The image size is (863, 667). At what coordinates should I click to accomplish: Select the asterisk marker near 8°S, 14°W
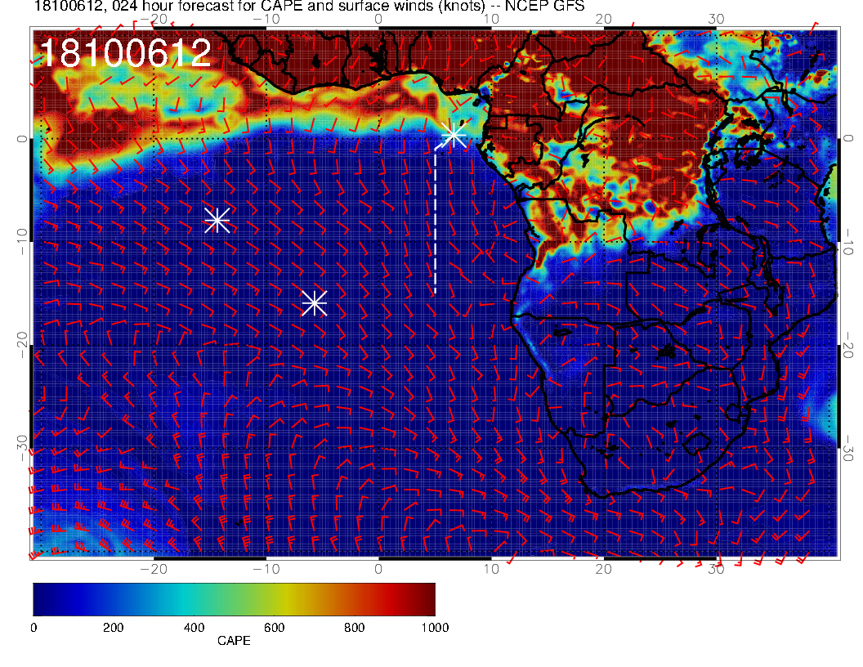pyautogui.click(x=217, y=220)
